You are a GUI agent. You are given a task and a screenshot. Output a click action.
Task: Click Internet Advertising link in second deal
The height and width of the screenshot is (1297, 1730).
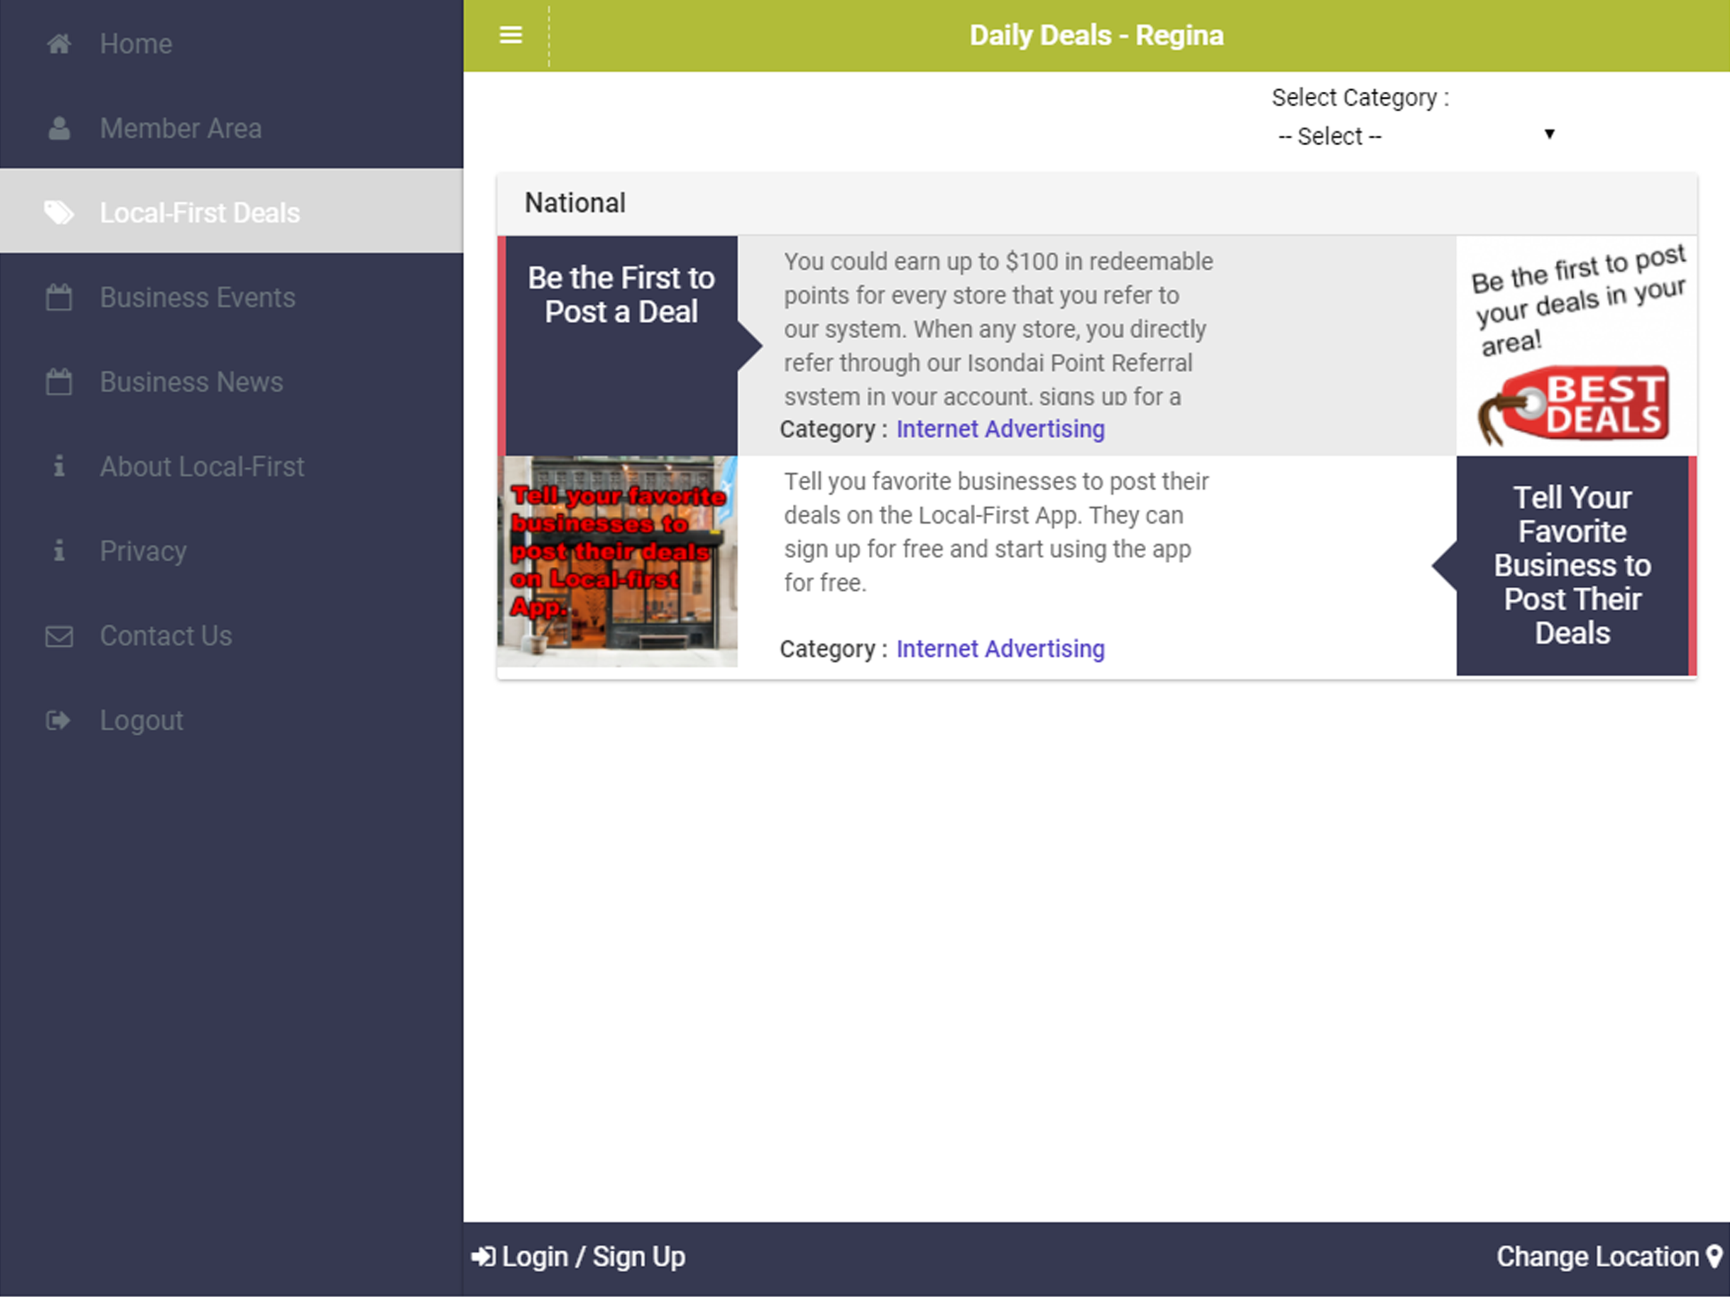[x=1001, y=648]
